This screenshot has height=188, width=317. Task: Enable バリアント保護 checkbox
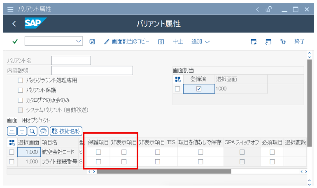[20, 90]
